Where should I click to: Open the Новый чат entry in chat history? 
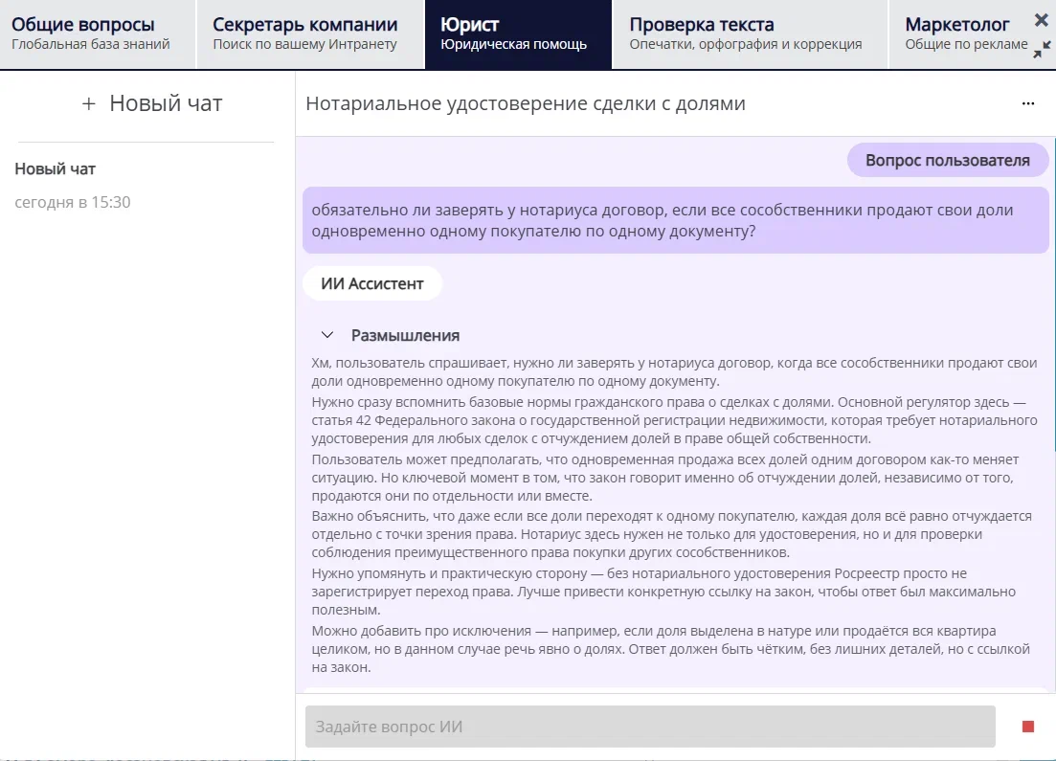[56, 169]
